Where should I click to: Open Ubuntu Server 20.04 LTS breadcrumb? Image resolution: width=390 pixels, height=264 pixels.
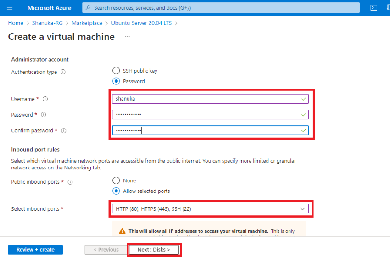(x=141, y=23)
